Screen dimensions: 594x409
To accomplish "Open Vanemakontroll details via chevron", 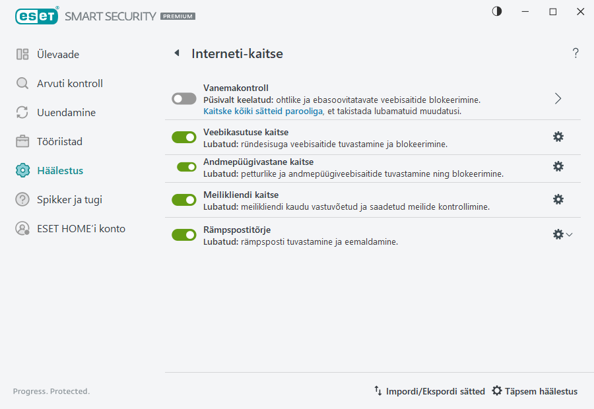I will pyautogui.click(x=558, y=98).
